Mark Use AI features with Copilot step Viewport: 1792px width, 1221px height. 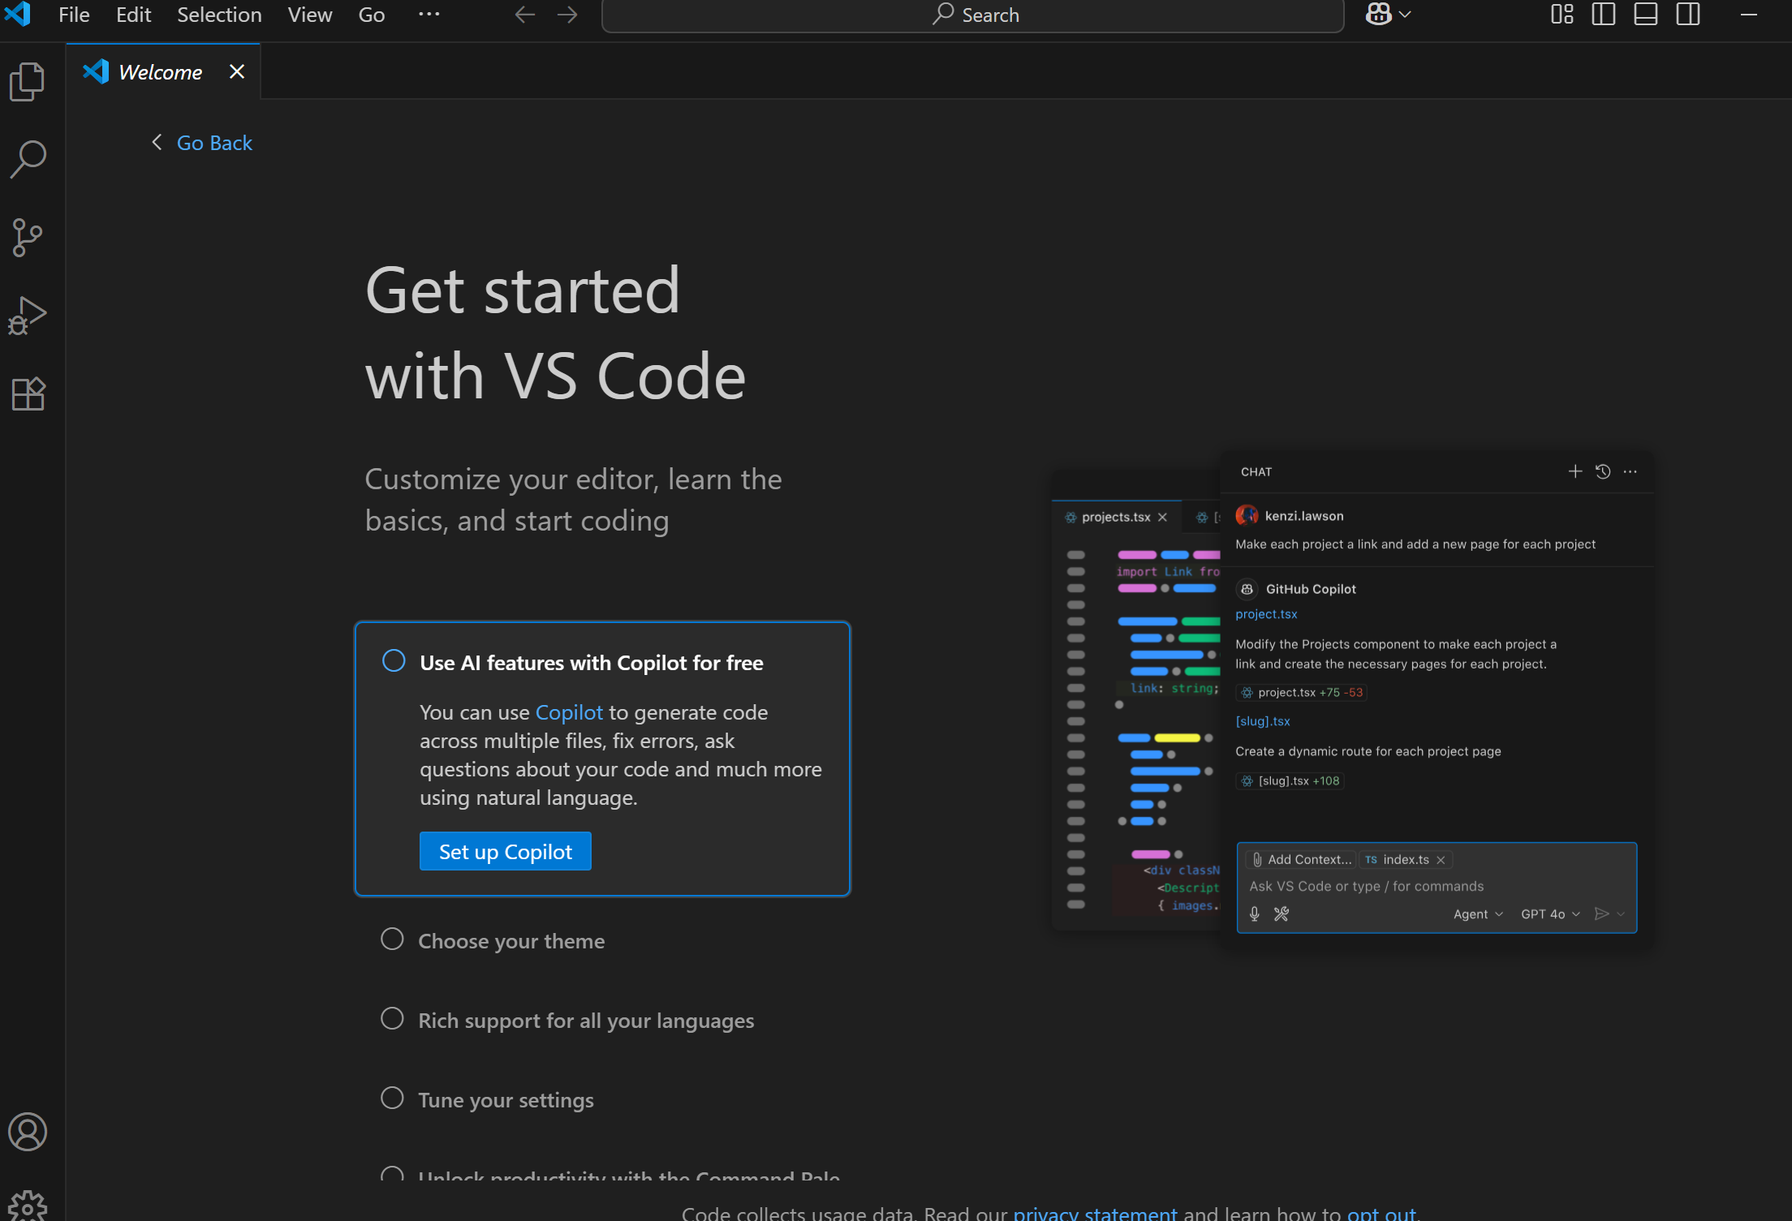point(394,660)
